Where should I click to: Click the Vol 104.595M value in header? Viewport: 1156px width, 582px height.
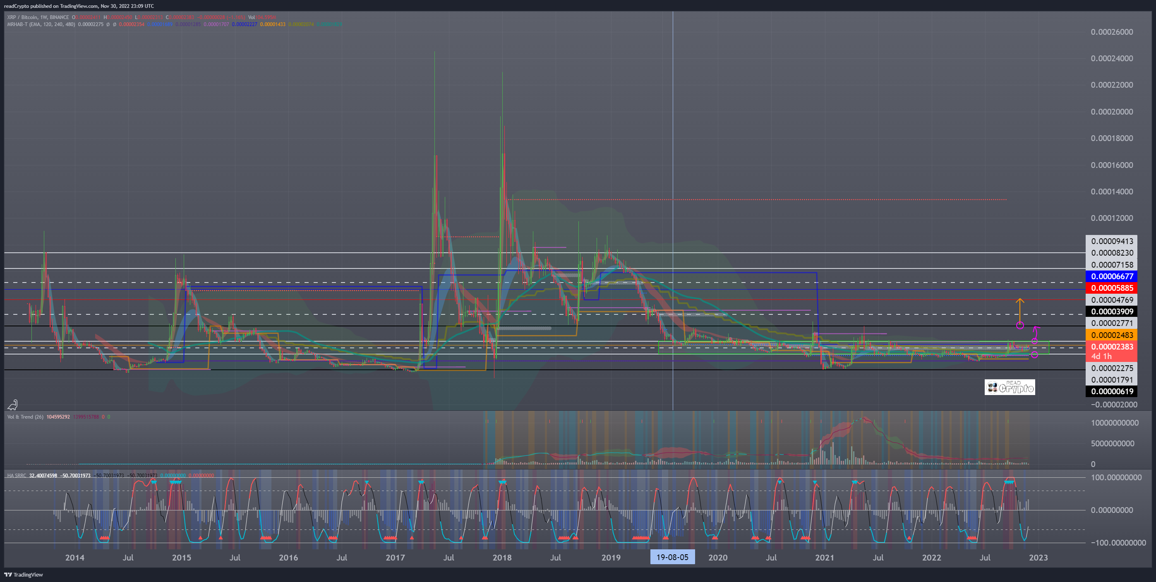click(263, 17)
